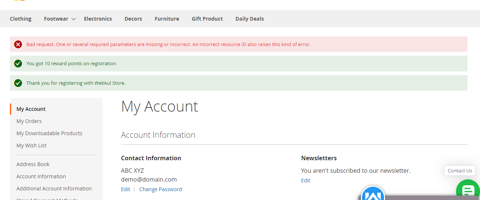Browse the Decors category

coord(133,19)
